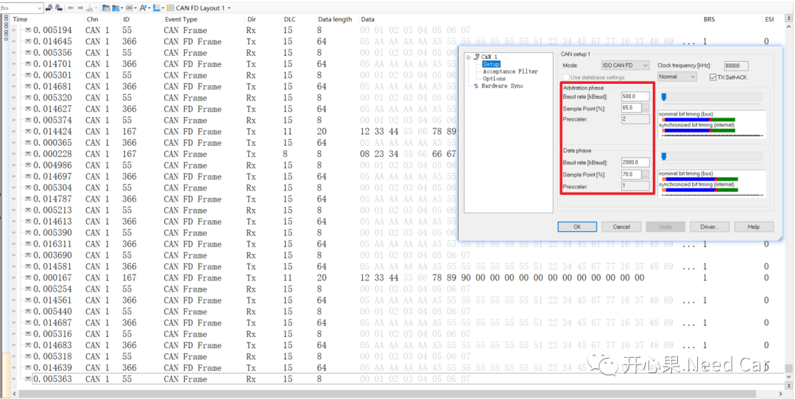795x399 pixels.
Task: Select Options in the CAN 1 tree
Action: coord(494,79)
